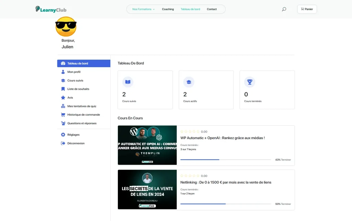The height and width of the screenshot is (221, 352).
Task: Click the '43% Terminer' label
Action: (283, 160)
